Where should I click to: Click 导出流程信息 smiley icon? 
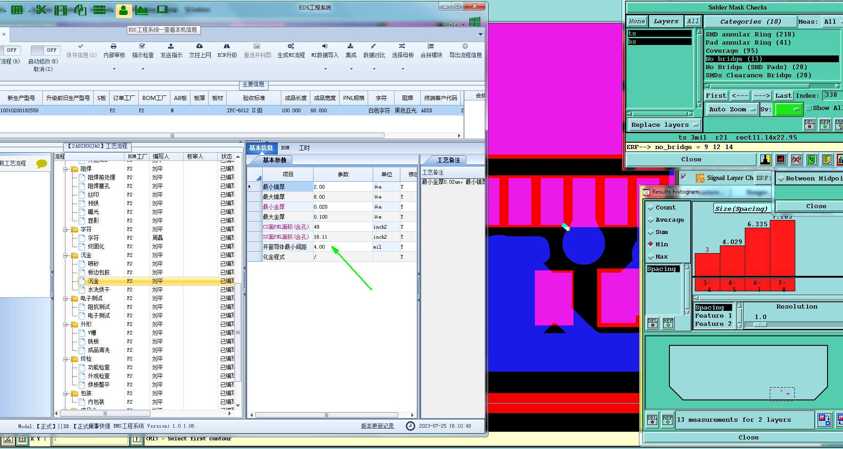[465, 46]
